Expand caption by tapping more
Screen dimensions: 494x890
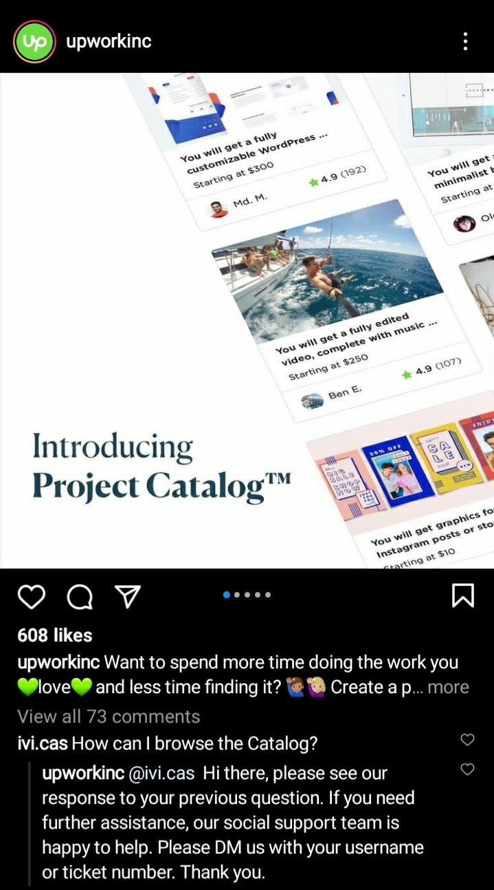pos(448,687)
